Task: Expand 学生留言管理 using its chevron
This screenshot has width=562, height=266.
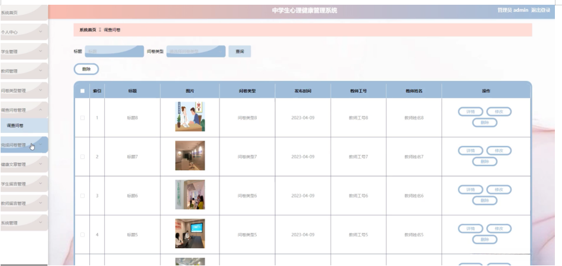Action: (40, 183)
